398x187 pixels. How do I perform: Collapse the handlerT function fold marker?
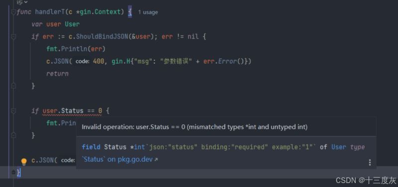click(x=13, y=12)
